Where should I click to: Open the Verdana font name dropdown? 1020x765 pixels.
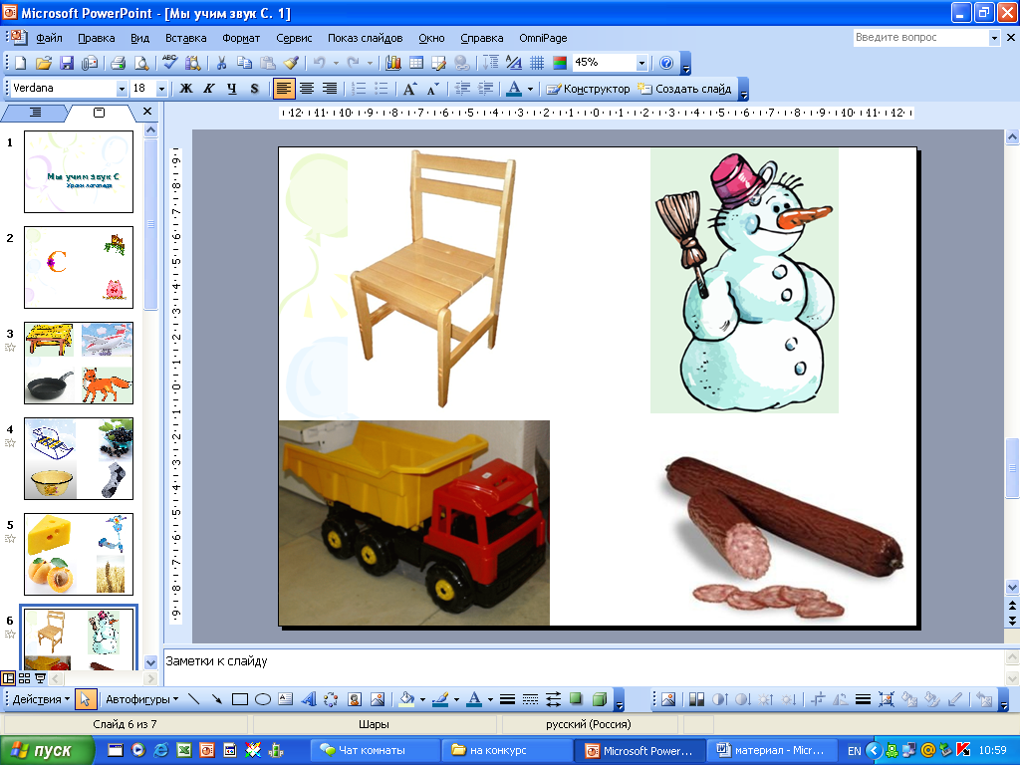(122, 89)
